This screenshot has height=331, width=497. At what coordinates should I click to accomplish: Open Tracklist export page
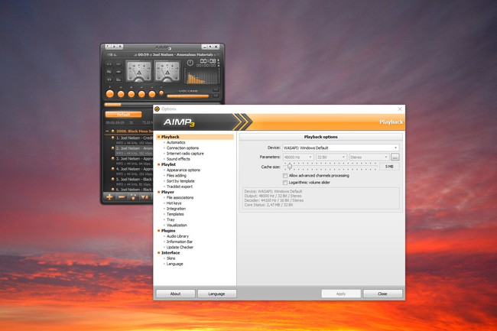click(x=180, y=187)
